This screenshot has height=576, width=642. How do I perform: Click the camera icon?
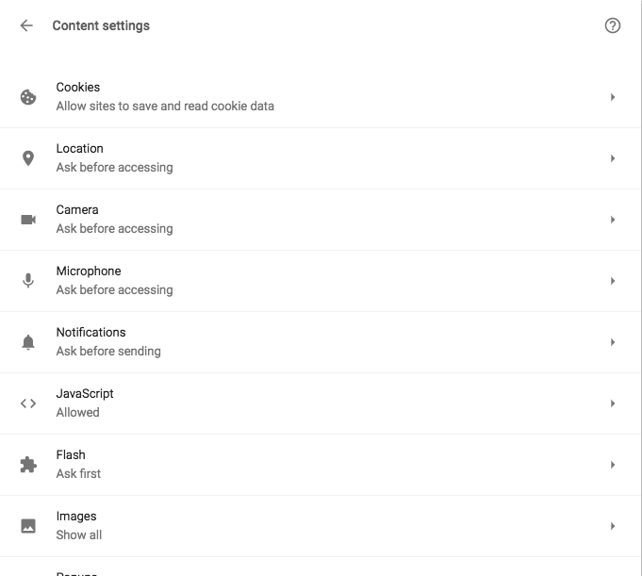click(x=28, y=220)
